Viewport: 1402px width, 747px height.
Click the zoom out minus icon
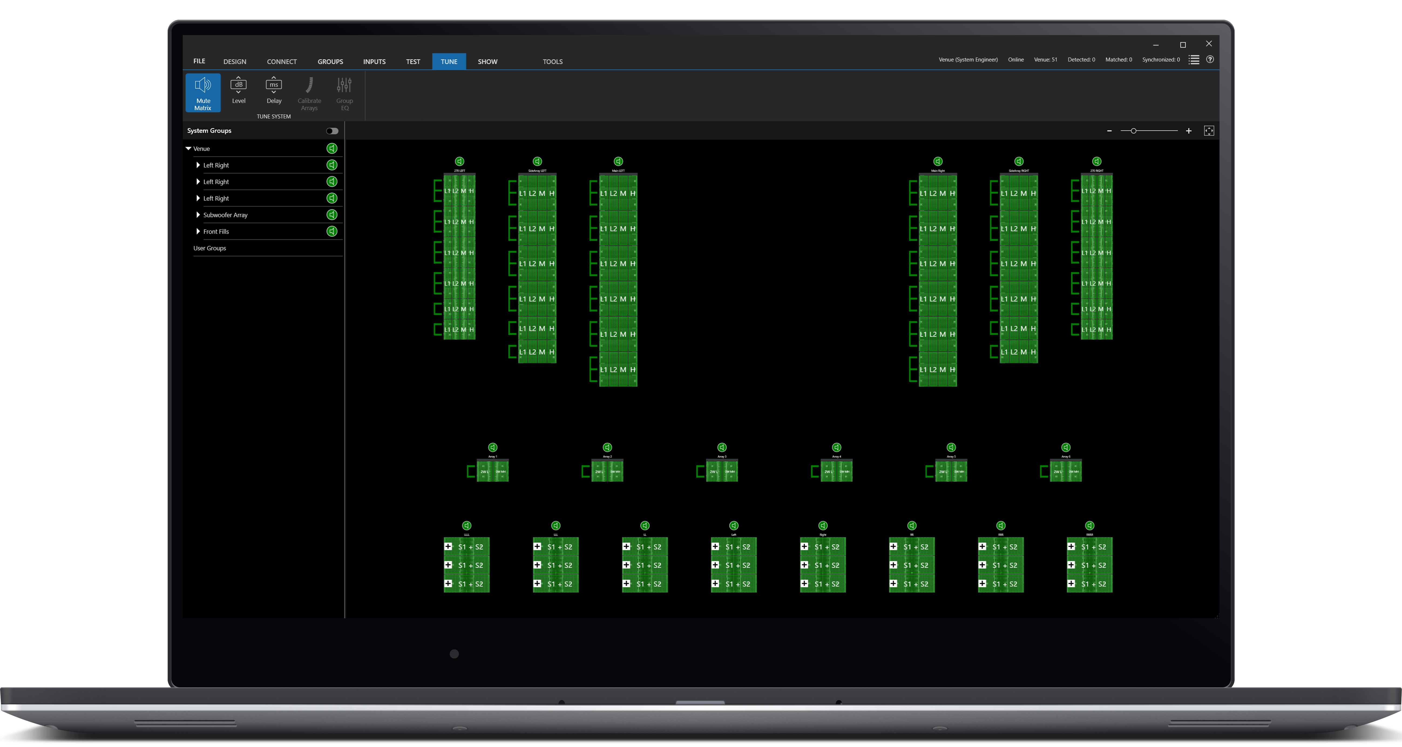(1109, 131)
